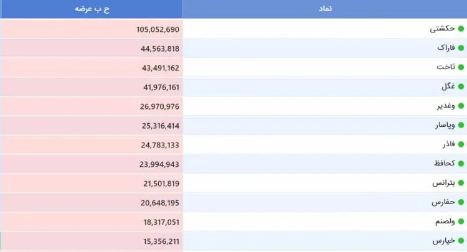Image resolution: width=467 pixels, height=252 pixels.
Task: Click the green dot beside حکشتی
Action: [461, 29]
